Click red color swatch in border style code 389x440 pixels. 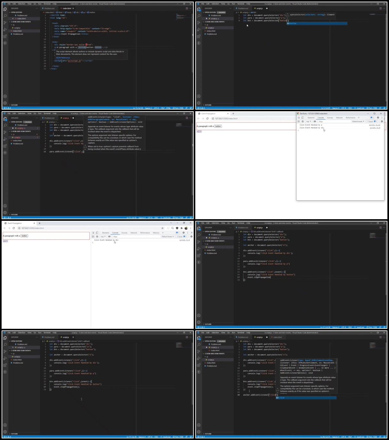pyautogui.click(x=86, y=45)
